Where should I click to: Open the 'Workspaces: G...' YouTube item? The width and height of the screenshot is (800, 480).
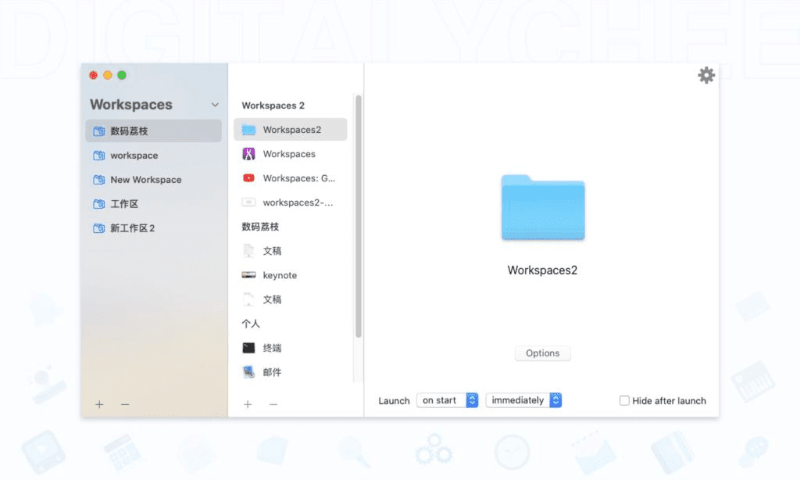pyautogui.click(x=290, y=178)
